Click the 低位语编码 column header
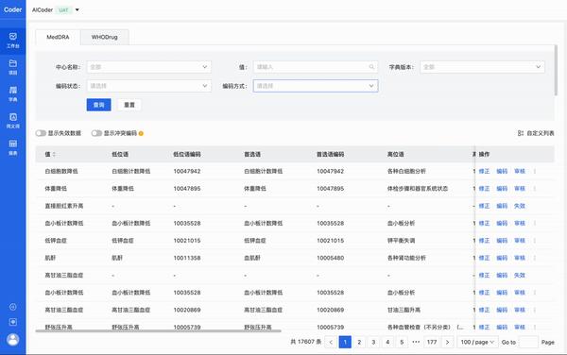 pyautogui.click(x=187, y=154)
